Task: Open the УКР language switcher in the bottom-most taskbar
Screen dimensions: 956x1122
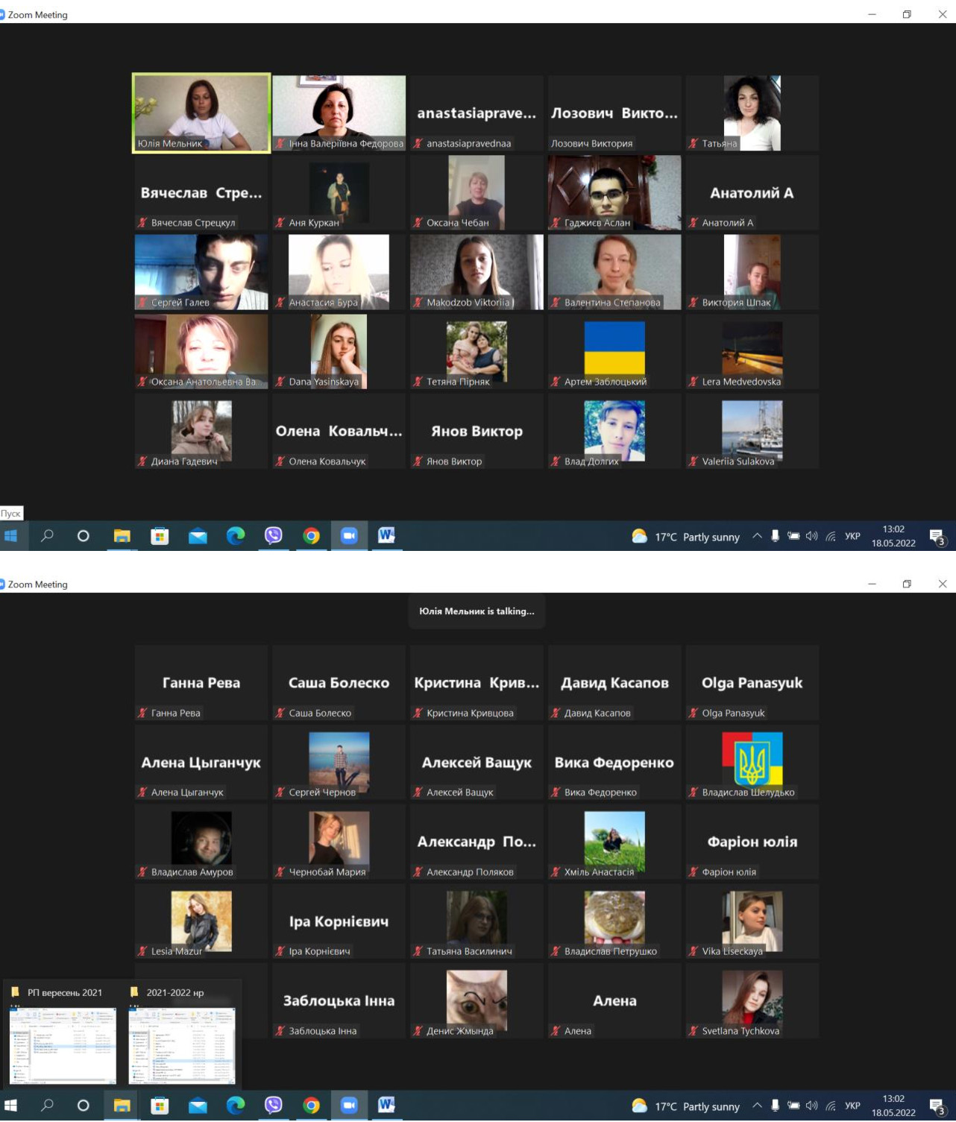Action: point(852,1106)
